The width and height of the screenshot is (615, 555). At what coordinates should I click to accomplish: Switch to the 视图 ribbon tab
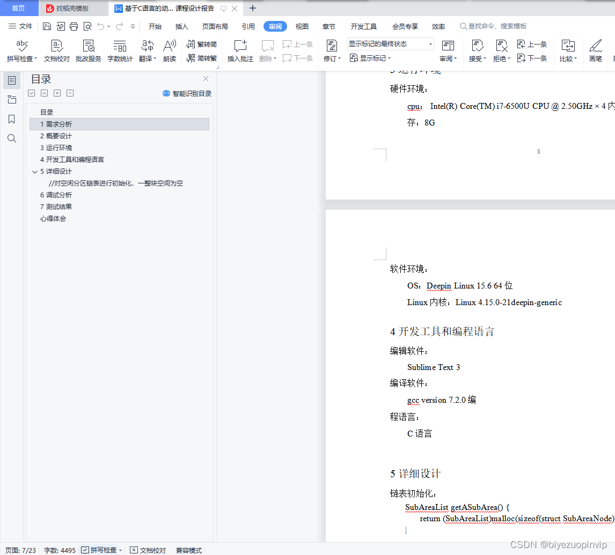tap(302, 26)
